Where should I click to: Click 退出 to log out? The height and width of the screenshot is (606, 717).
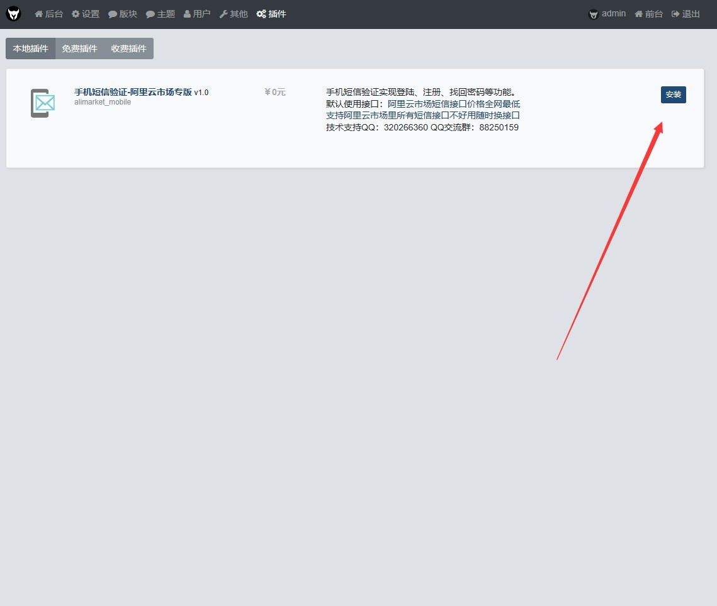[686, 14]
